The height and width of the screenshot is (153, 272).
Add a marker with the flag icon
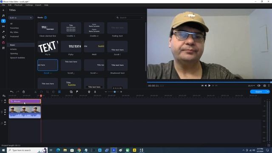(x=77, y=92)
